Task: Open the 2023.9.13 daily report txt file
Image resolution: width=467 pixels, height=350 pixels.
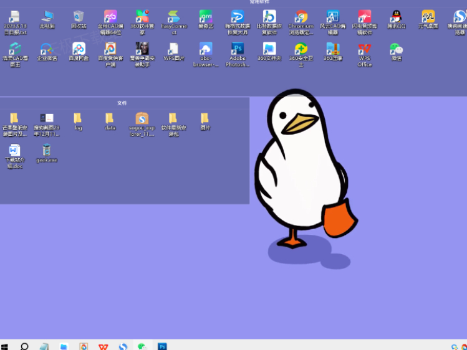Action: (x=15, y=22)
